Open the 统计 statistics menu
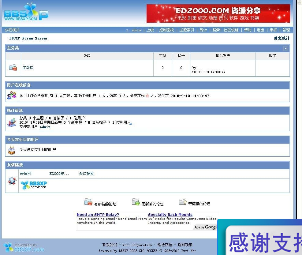The image size is (302, 255). point(203,30)
